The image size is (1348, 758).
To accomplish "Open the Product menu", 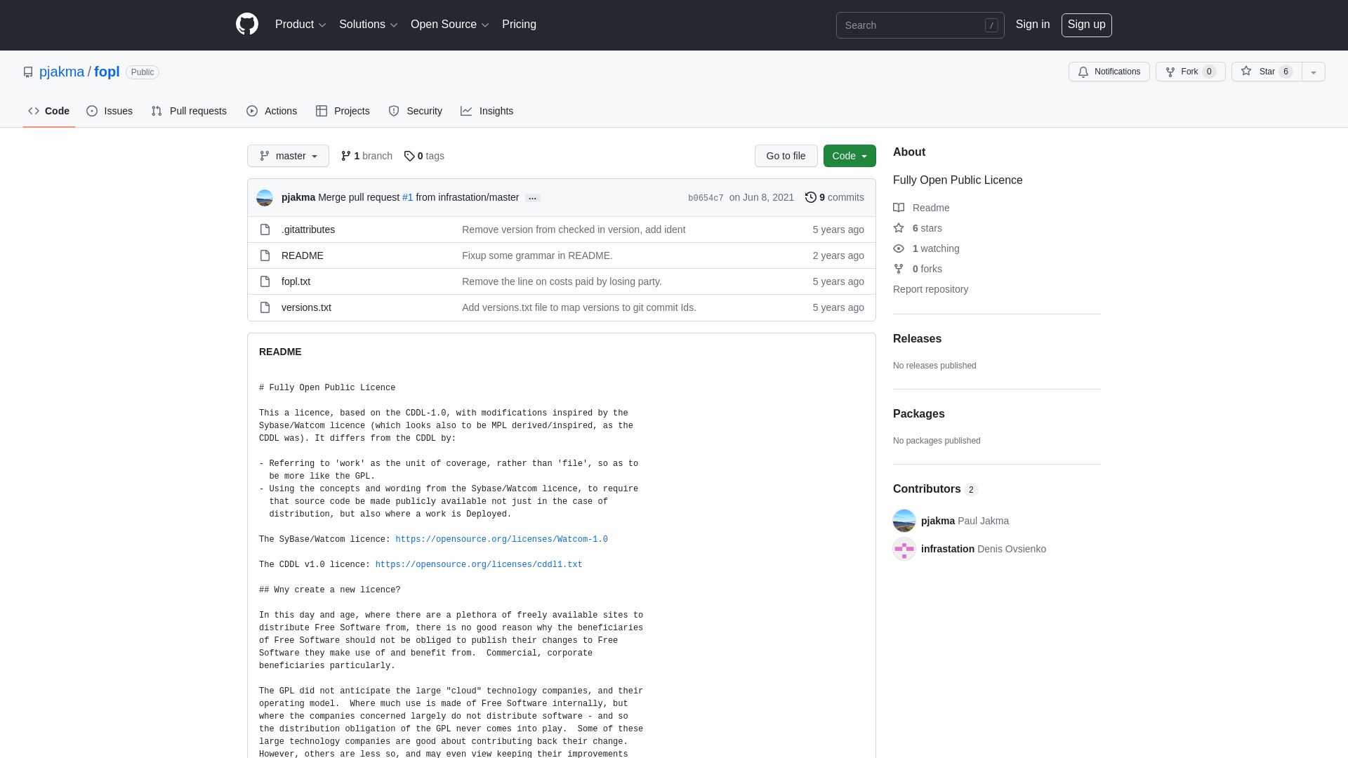I will tap(300, 25).
